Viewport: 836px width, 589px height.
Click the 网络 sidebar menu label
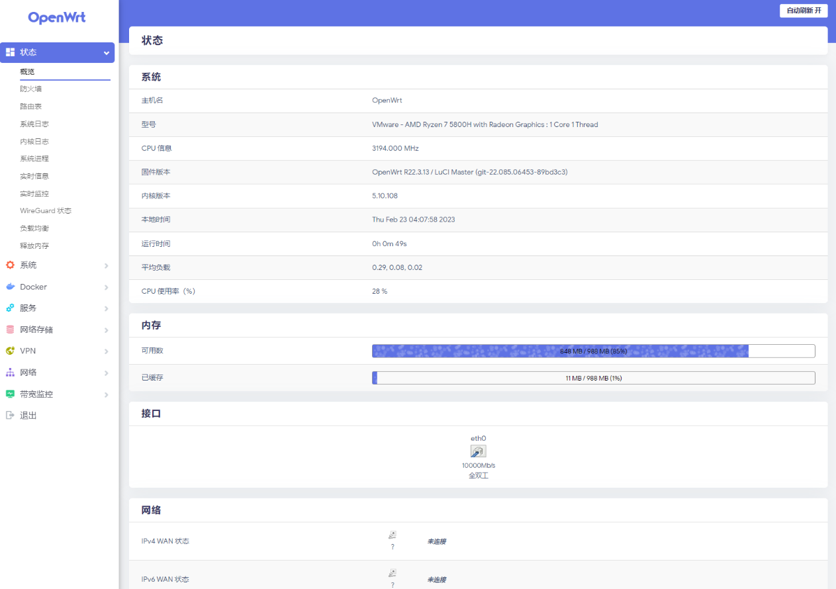click(x=28, y=373)
